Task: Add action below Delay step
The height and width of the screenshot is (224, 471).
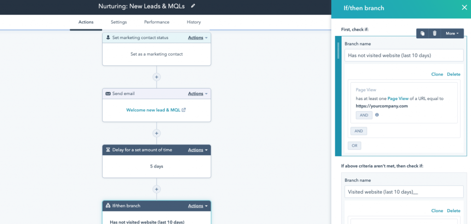Action: [156, 189]
